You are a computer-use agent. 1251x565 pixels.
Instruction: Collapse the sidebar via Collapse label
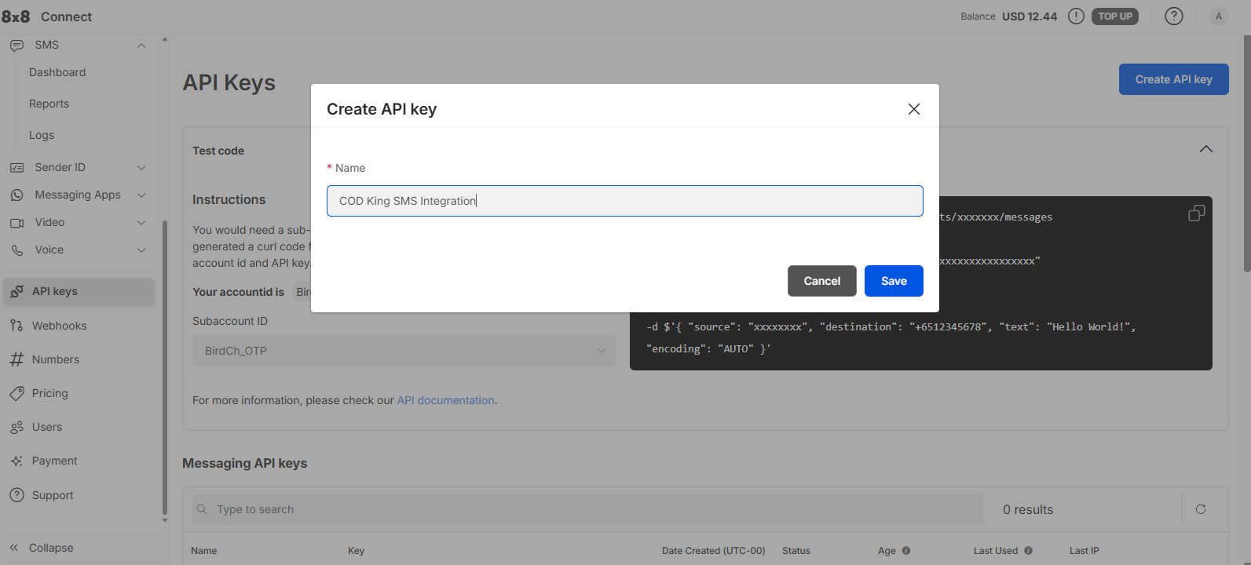51,548
